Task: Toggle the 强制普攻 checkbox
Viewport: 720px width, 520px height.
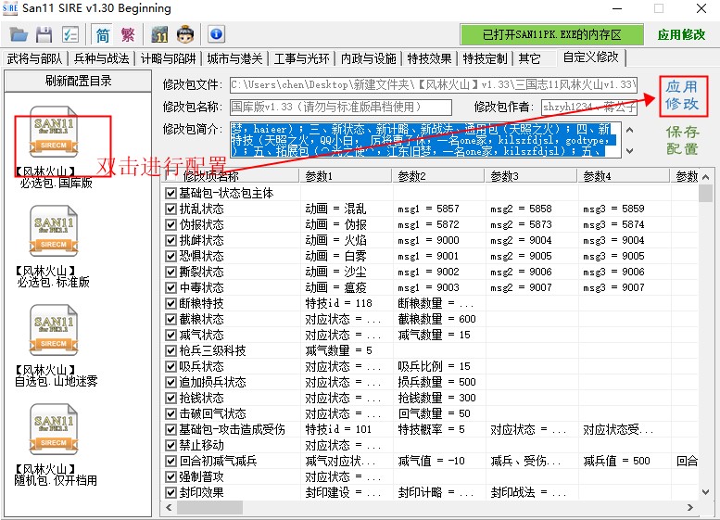Action: tap(171, 476)
